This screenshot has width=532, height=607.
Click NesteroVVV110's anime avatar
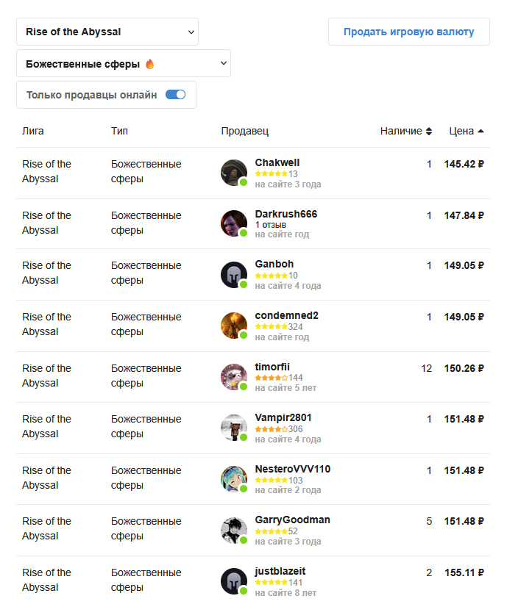pos(234,479)
